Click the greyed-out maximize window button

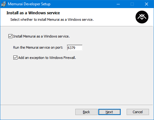click(x=132, y=4)
